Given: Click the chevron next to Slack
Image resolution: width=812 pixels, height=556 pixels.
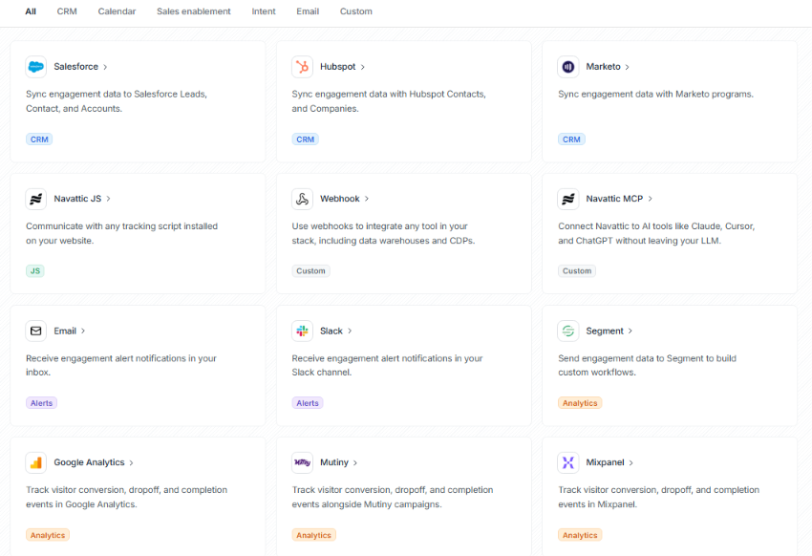Looking at the screenshot, I should (350, 331).
